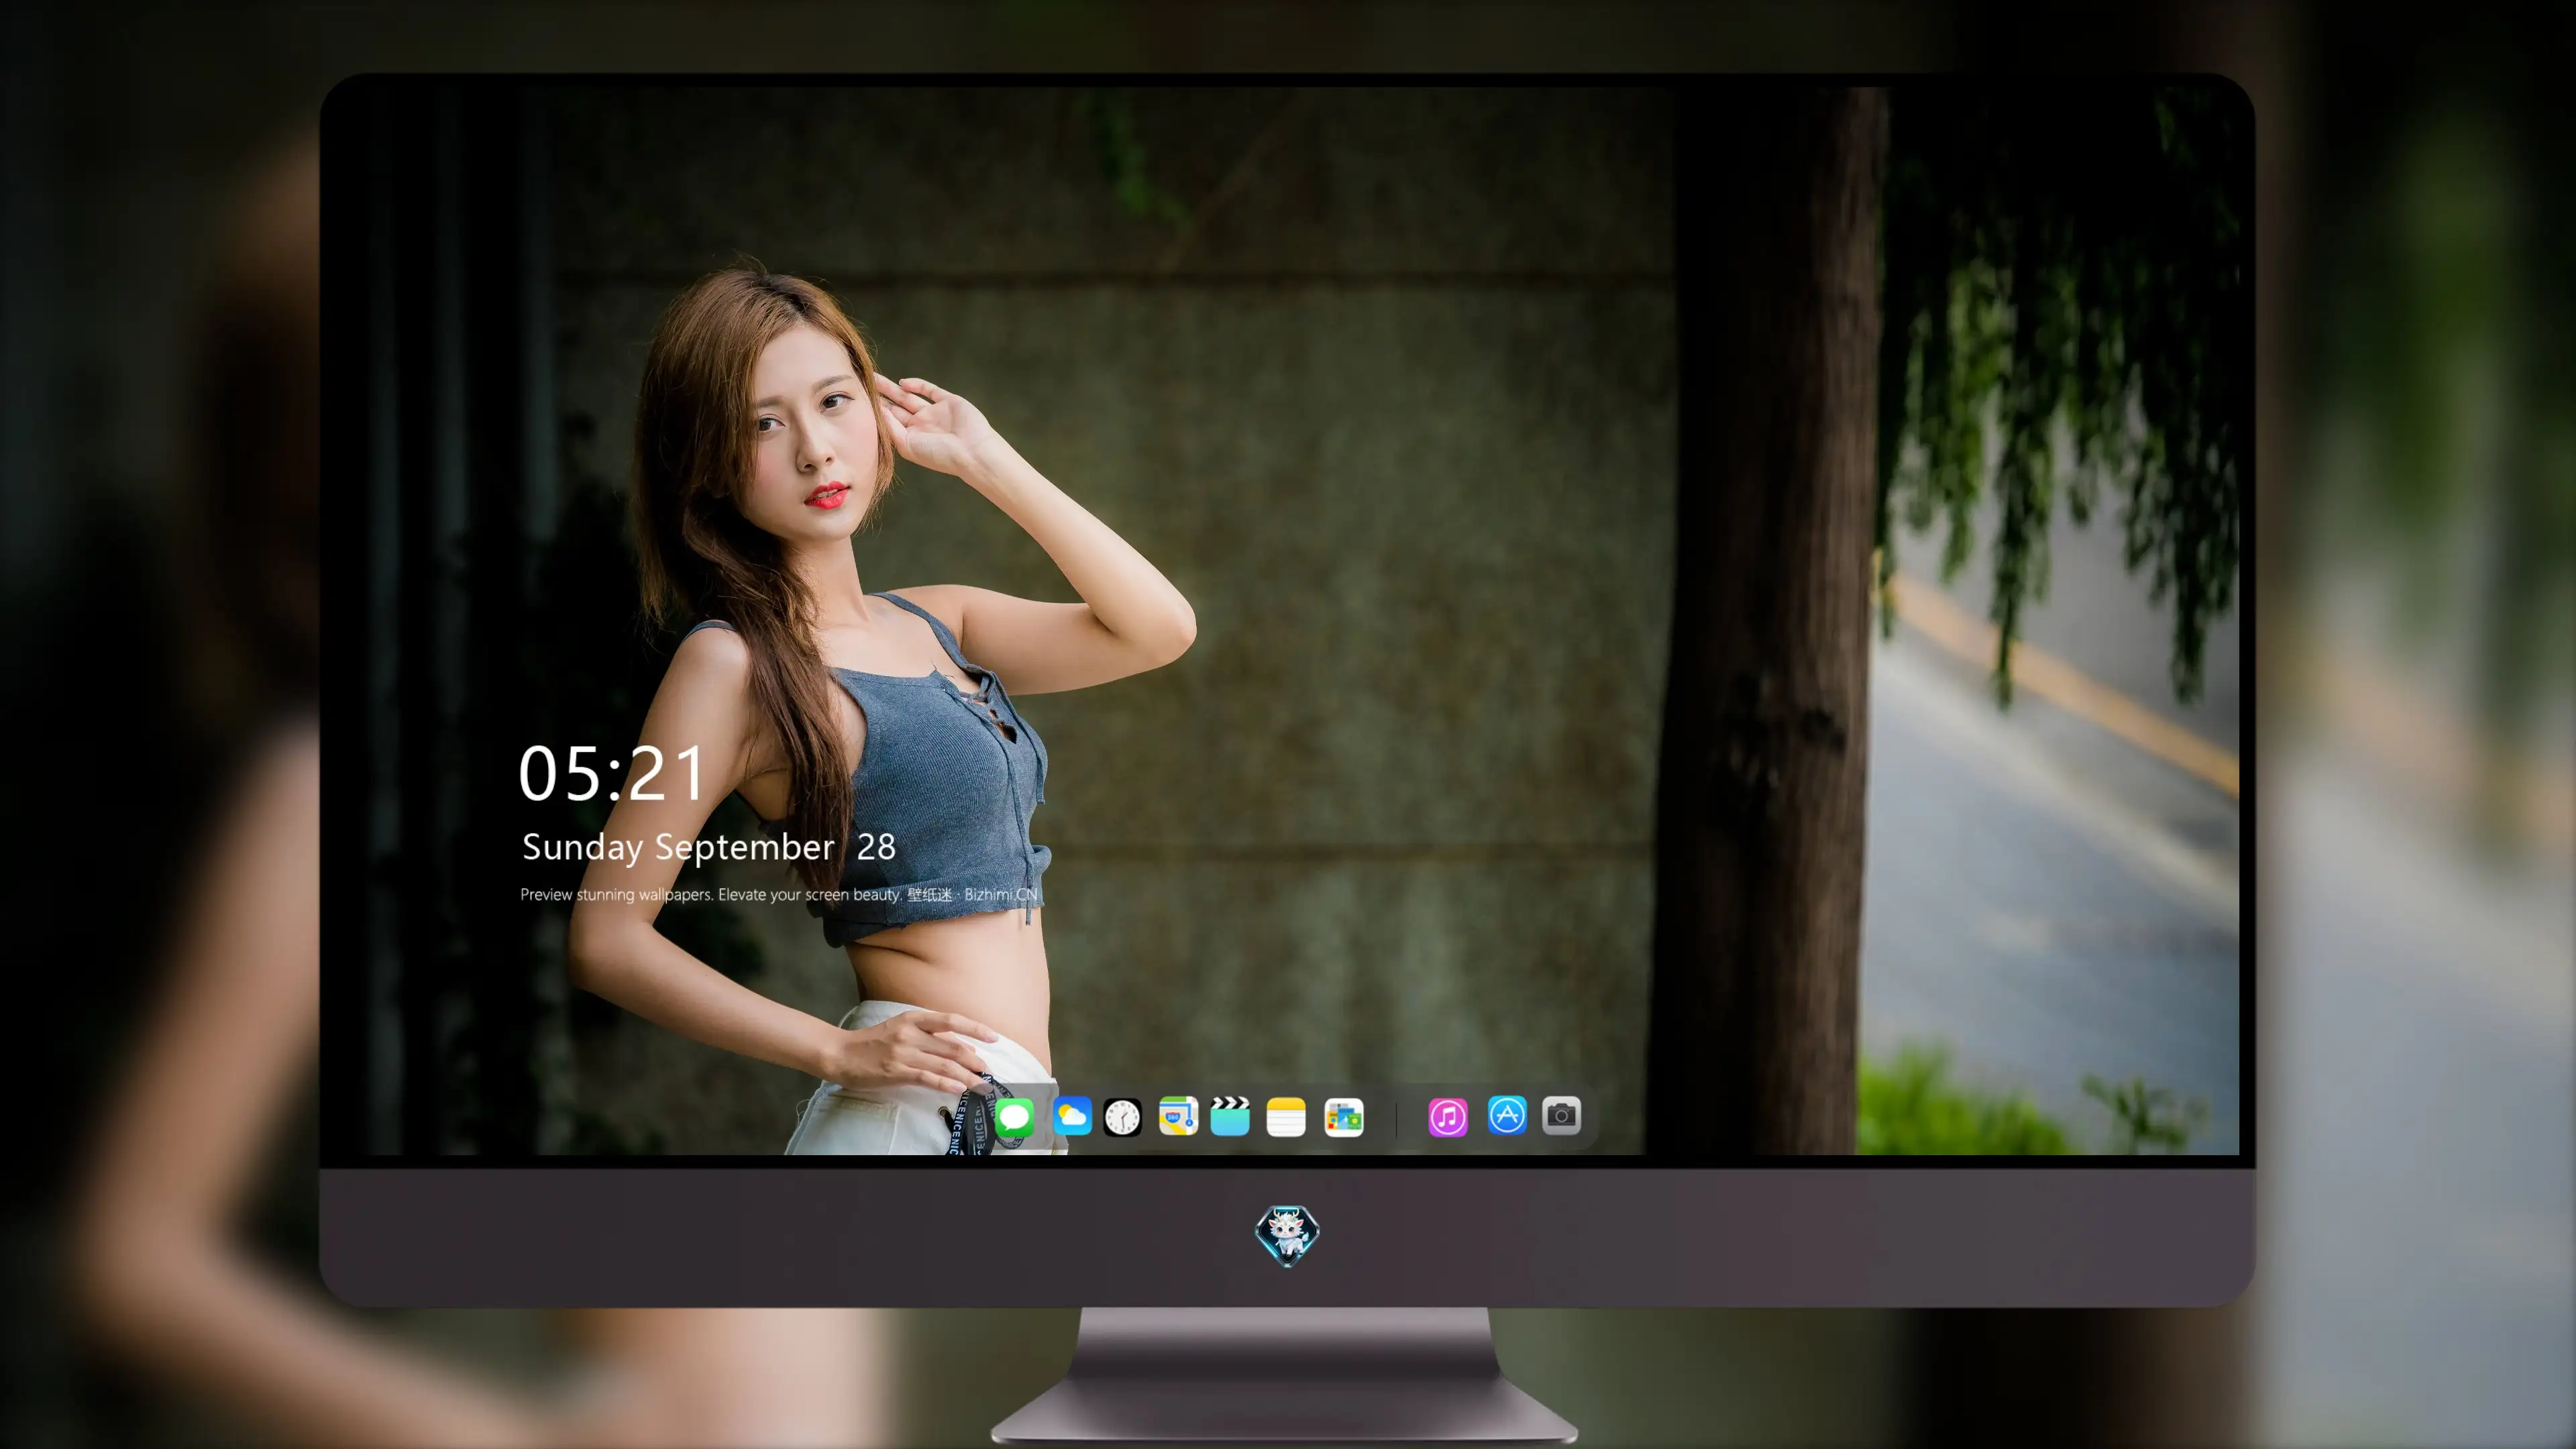Open the Maps app icon
2576x1449 pixels.
[1178, 1116]
